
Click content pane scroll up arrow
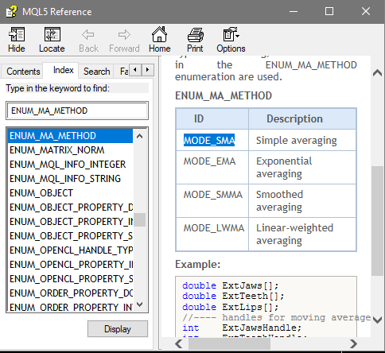click(x=378, y=72)
